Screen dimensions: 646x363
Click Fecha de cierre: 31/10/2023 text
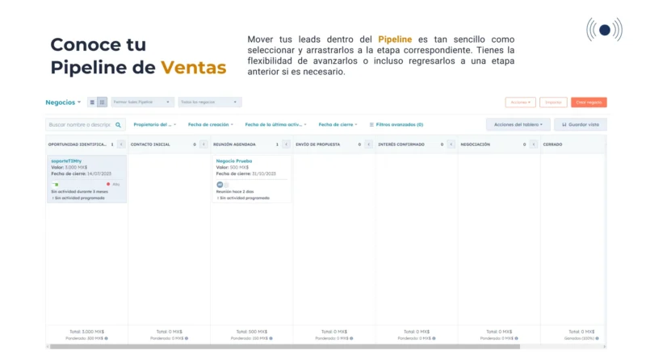(x=246, y=173)
